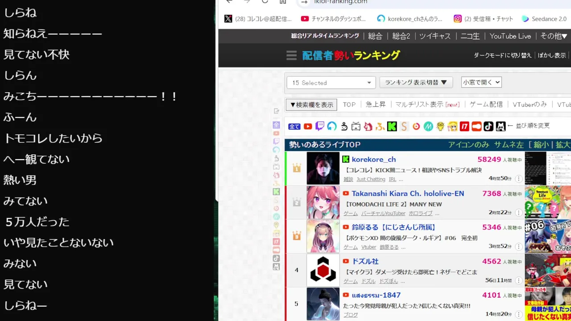The image size is (571, 321).
Task: Open options menu for ドズル社 row
Action: click(x=519, y=280)
